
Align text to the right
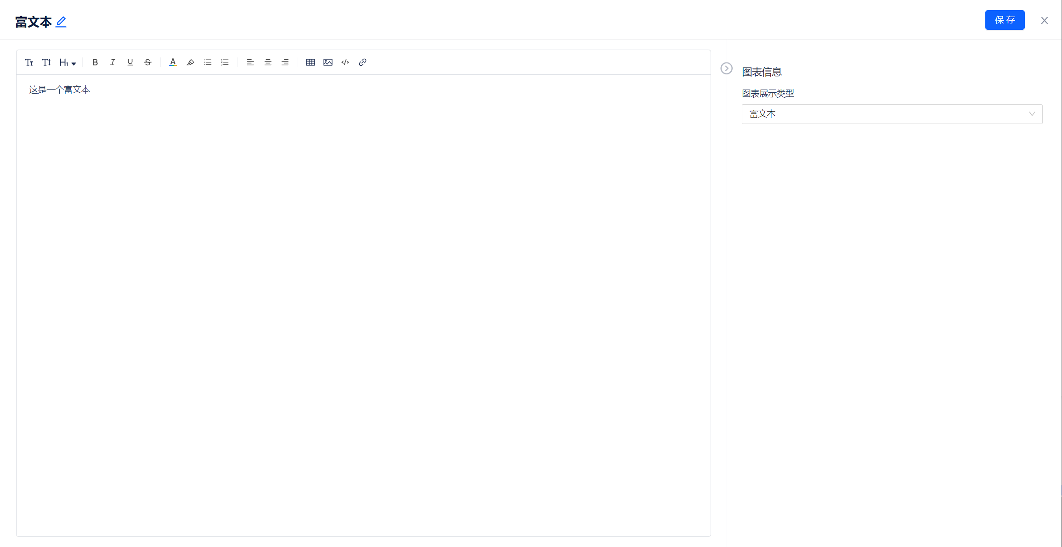285,62
